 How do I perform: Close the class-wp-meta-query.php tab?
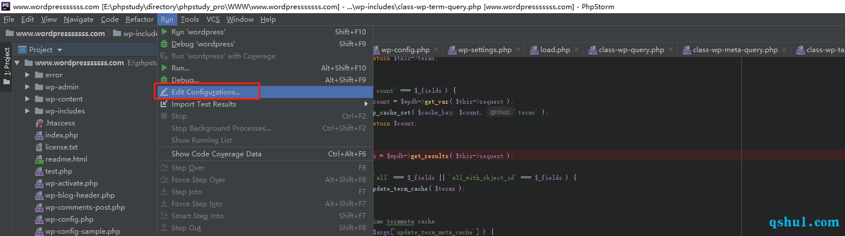click(785, 50)
